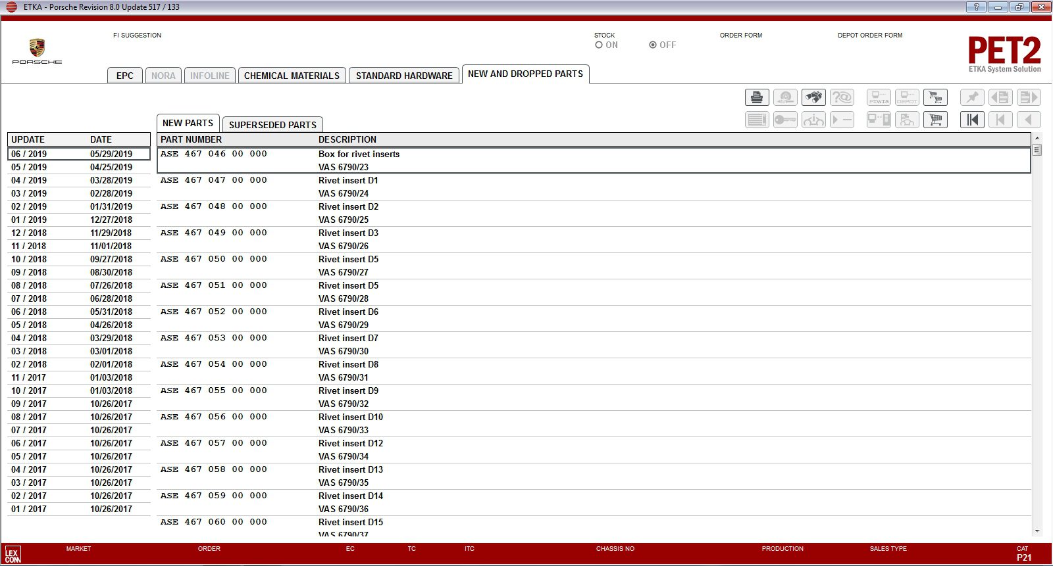1053x566 pixels.
Task: Click the parts list scroll up arrow
Action: pos(1037,138)
